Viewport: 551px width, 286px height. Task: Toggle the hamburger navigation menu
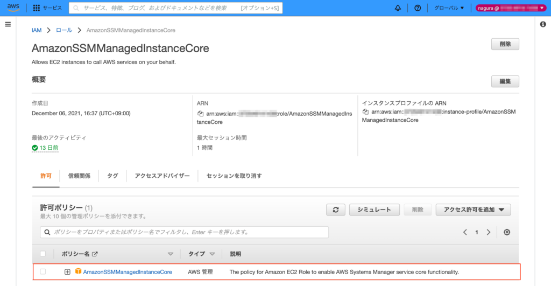pos(8,24)
